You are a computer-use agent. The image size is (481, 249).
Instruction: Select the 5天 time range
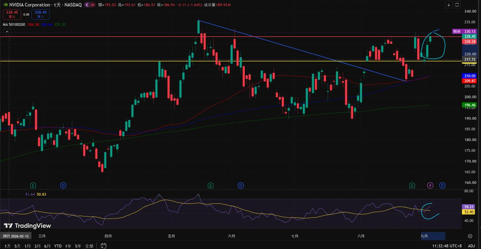click(18, 246)
